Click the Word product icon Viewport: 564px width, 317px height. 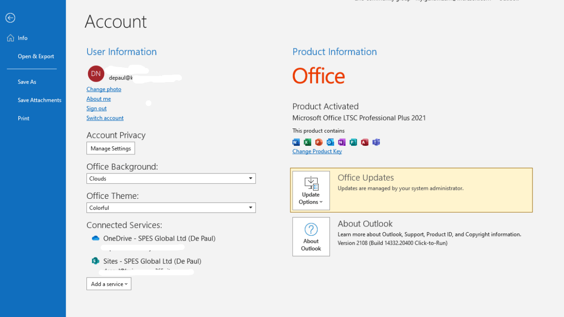click(296, 142)
